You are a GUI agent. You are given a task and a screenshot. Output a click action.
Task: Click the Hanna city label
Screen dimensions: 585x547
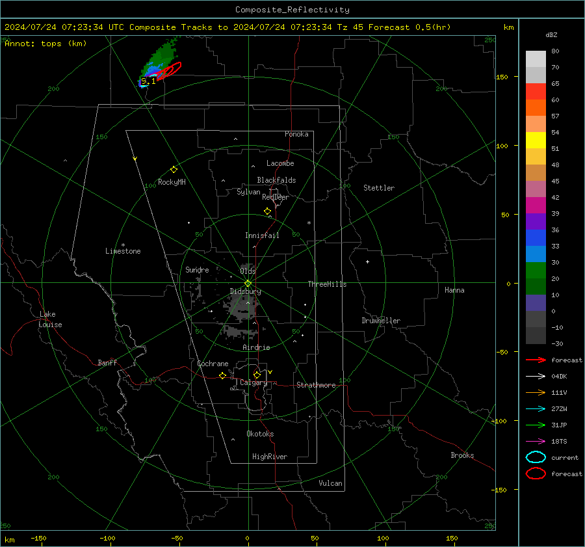tap(454, 290)
